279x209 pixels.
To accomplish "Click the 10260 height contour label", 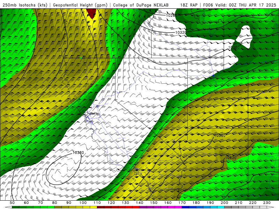I will tap(172, 15).
